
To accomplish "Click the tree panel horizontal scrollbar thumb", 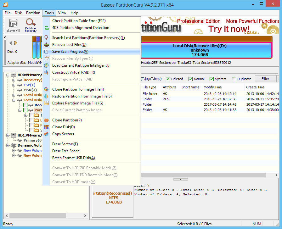I will point(37,215).
